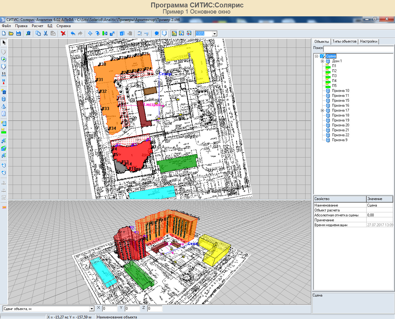Click the diagonal double-arrow scale icon
Viewport: 395px width, 319px height.
[x=112, y=33]
